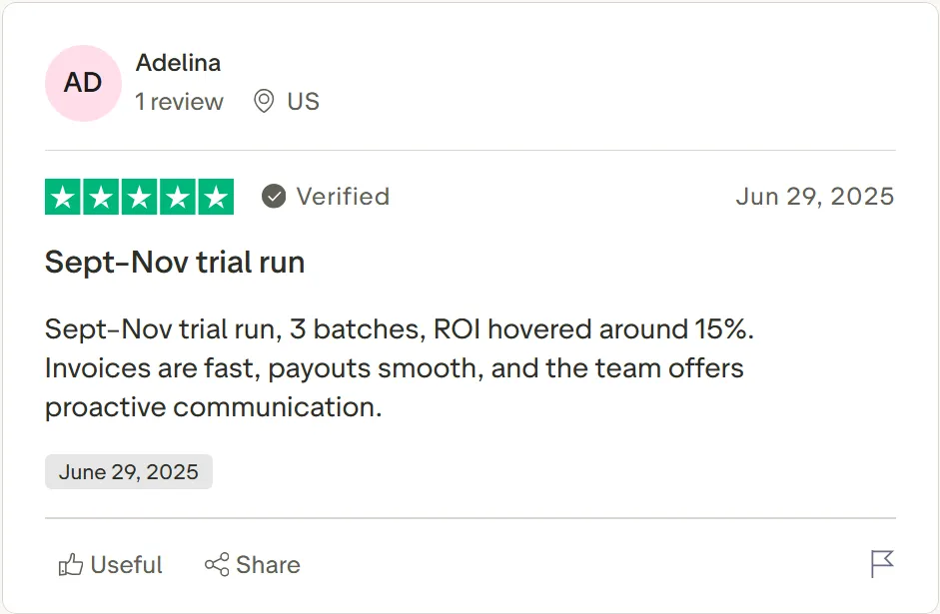Select the fourth green star
Screen dimensions: 940x614
coord(177,197)
